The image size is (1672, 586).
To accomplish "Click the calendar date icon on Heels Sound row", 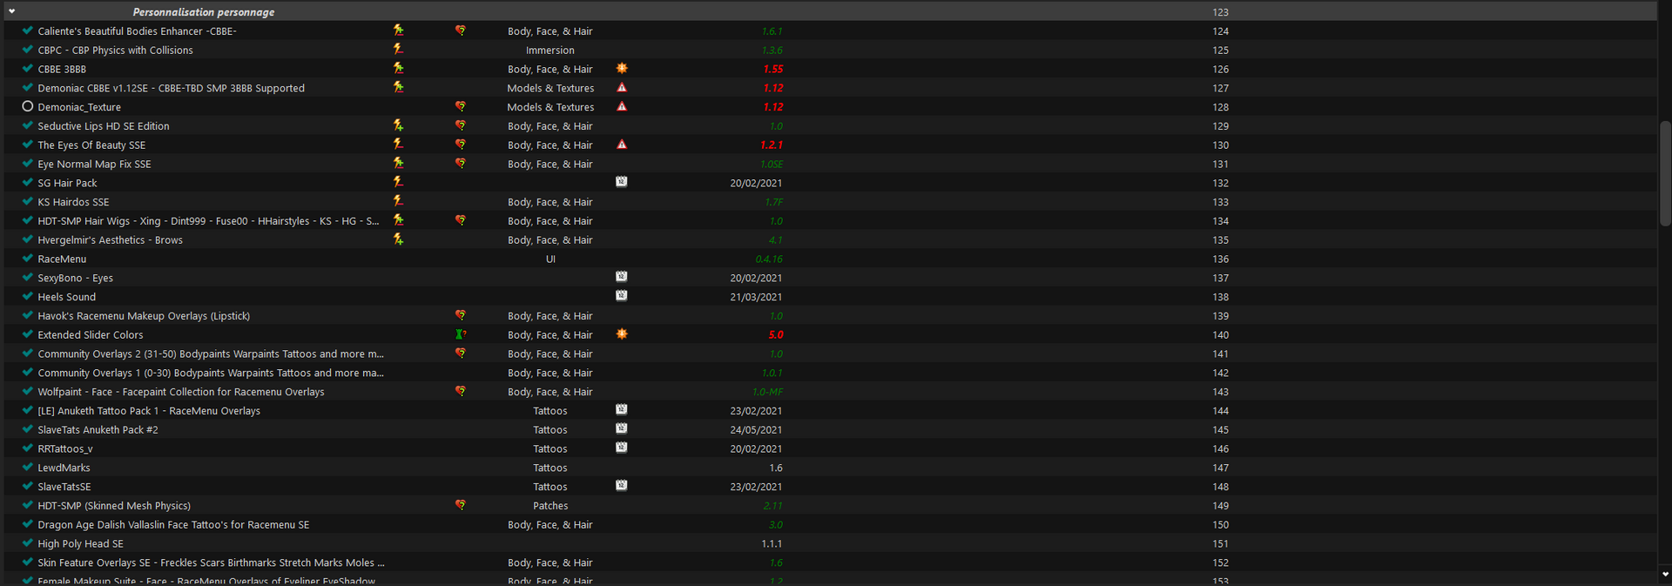I will coord(622,296).
